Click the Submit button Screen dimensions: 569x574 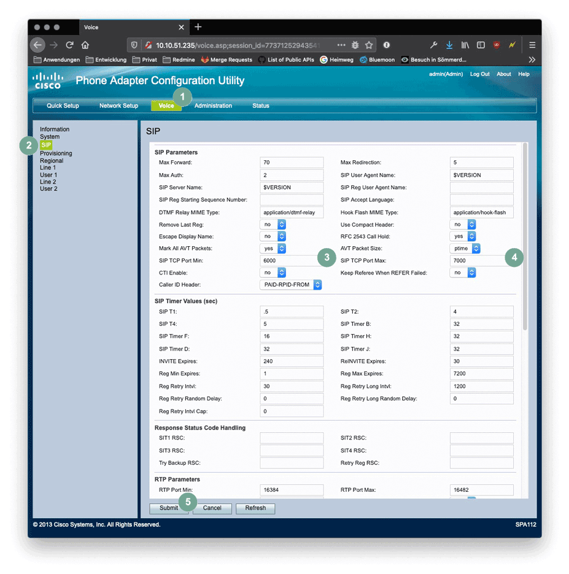169,508
